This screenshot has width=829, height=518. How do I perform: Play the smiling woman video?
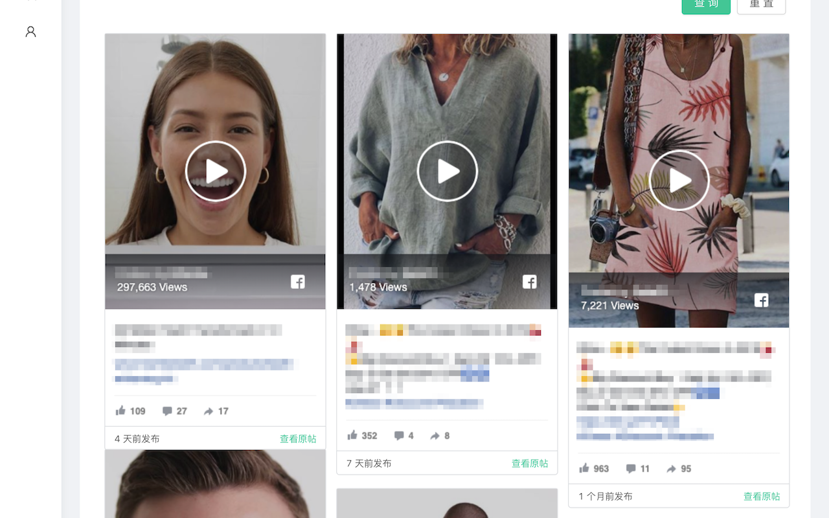[x=216, y=171]
